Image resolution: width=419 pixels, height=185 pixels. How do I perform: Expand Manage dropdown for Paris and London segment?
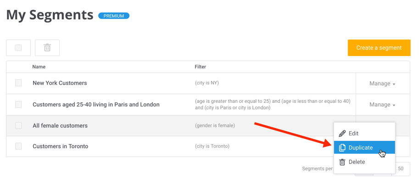382,105
